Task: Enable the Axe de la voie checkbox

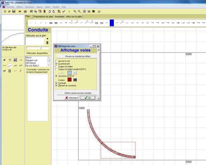Action: [x=57, y=61]
